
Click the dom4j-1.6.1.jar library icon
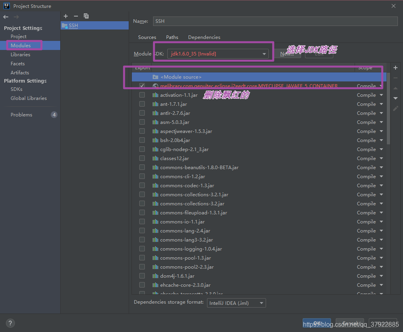155,276
